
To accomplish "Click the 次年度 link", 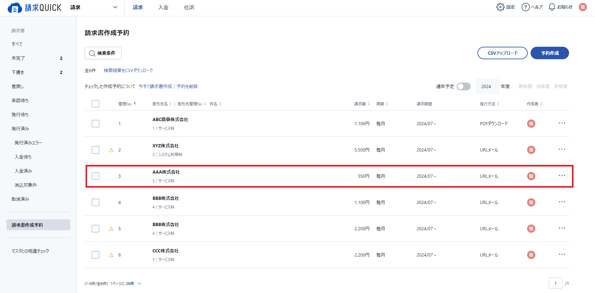I will pyautogui.click(x=561, y=86).
